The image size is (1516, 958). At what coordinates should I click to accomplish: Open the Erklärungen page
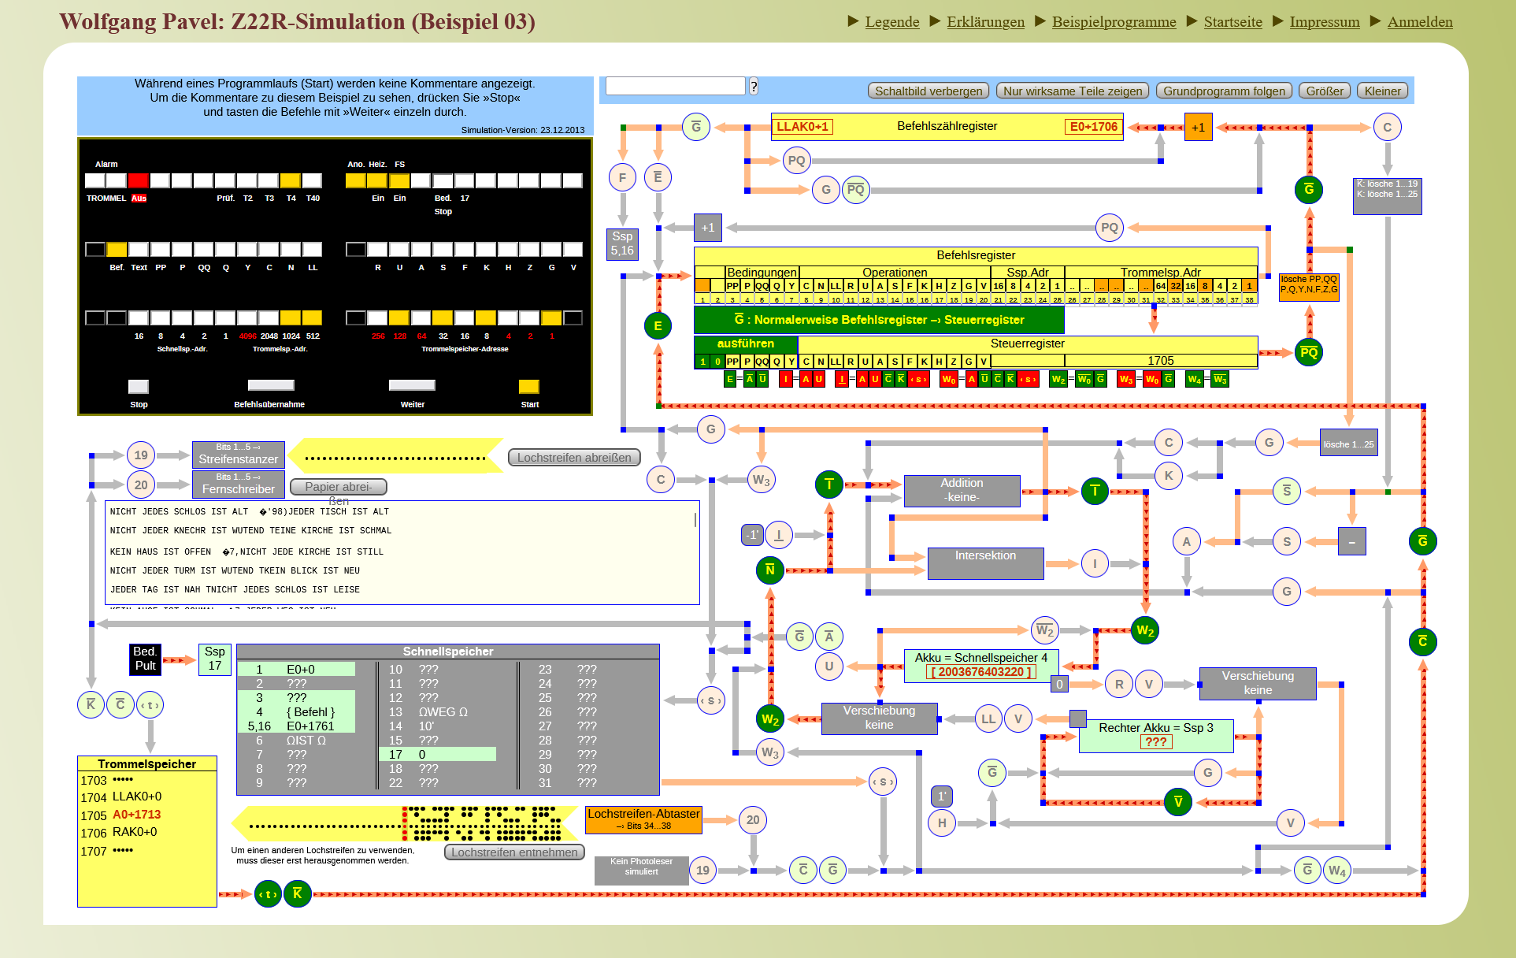(x=986, y=22)
